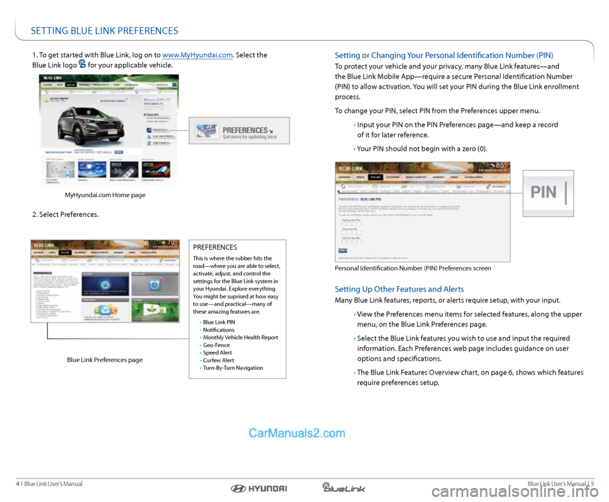Click the Owner's Manual icon on home page
Screen dimensions: 609x502
click(x=148, y=143)
